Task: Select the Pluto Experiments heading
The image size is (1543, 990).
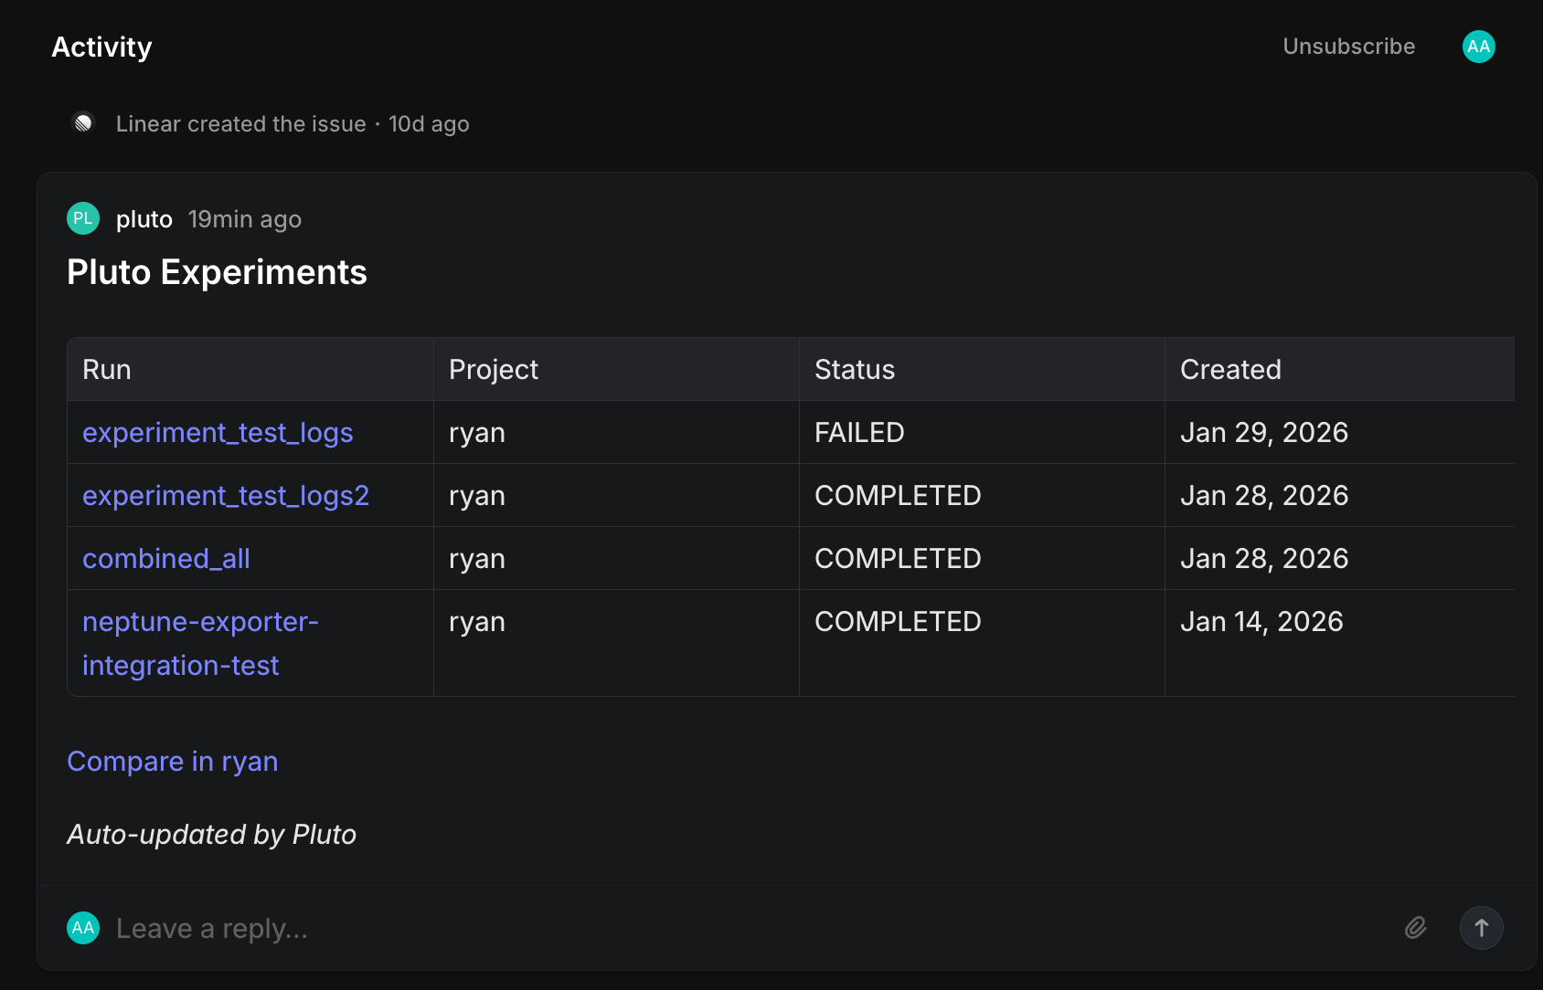Action: 217,272
